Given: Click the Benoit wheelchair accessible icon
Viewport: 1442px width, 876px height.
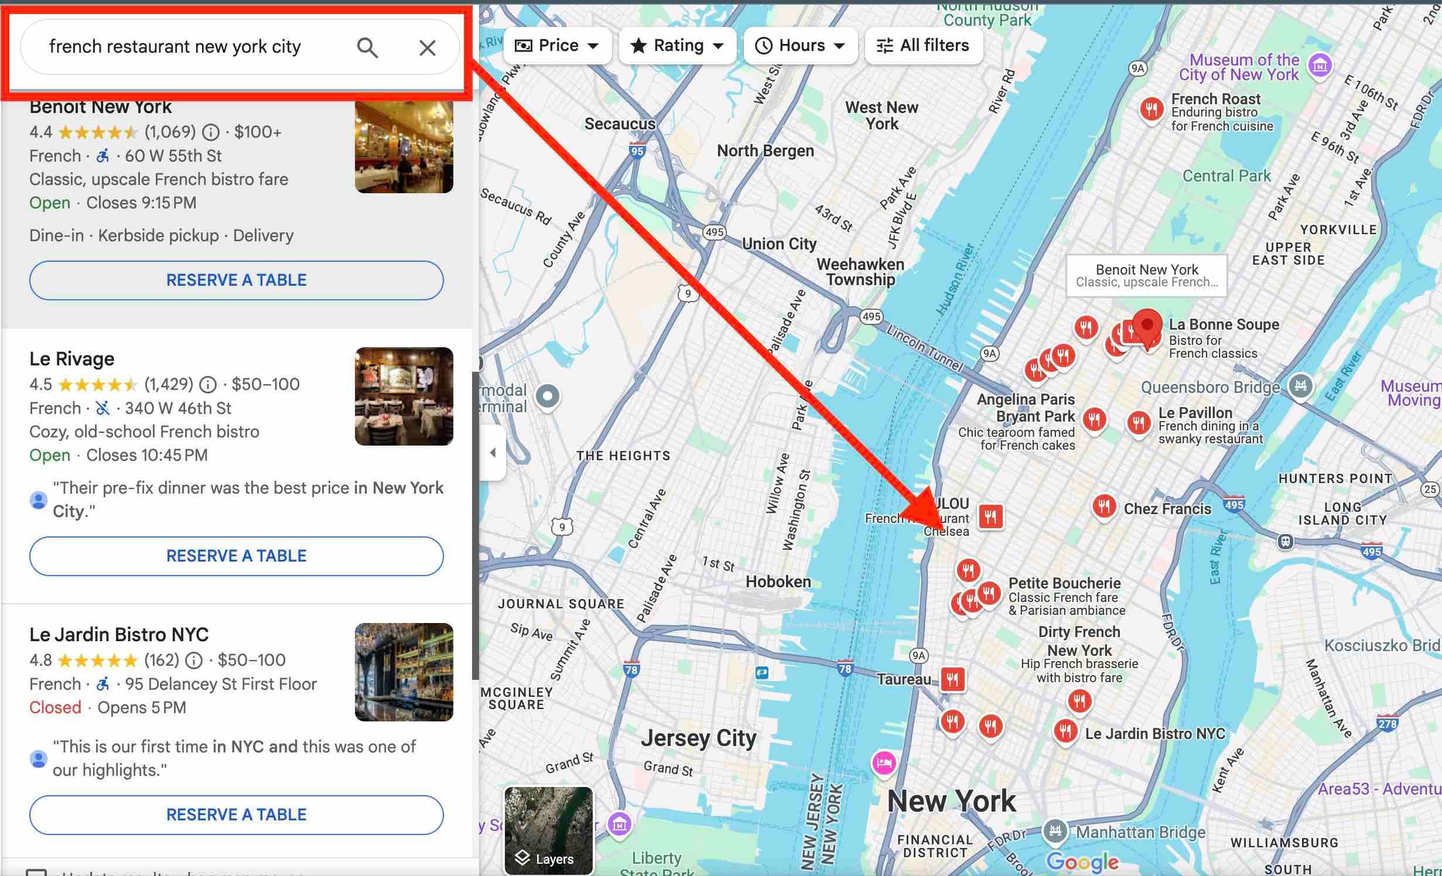Looking at the screenshot, I should [x=103, y=156].
